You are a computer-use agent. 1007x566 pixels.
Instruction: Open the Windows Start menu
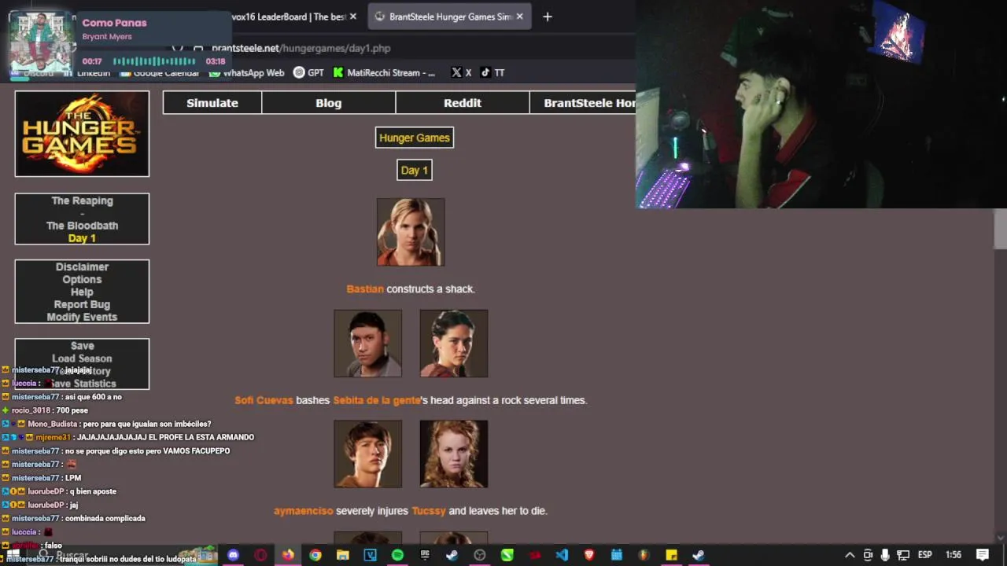click(13, 555)
